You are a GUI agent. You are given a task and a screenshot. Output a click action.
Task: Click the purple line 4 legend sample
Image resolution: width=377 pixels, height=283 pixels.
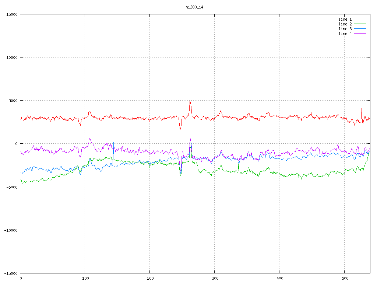(x=360, y=34)
